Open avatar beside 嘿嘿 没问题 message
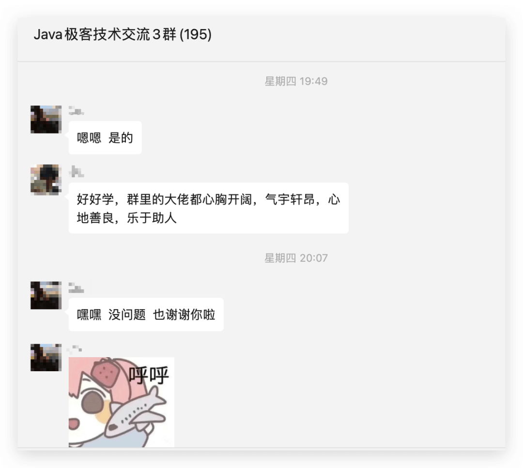 pyautogui.click(x=46, y=295)
